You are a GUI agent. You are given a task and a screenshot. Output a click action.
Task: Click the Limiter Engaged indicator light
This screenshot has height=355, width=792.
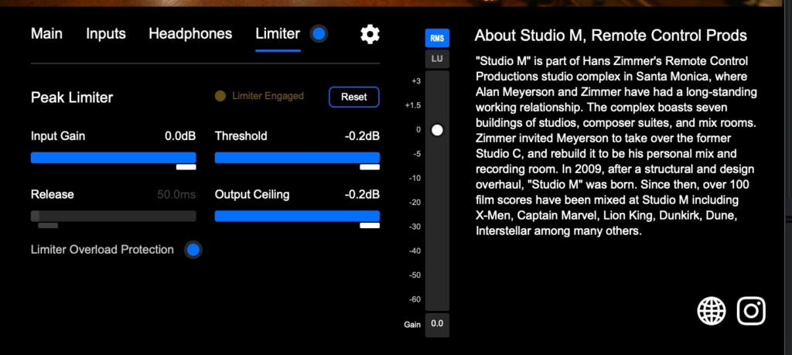[220, 97]
